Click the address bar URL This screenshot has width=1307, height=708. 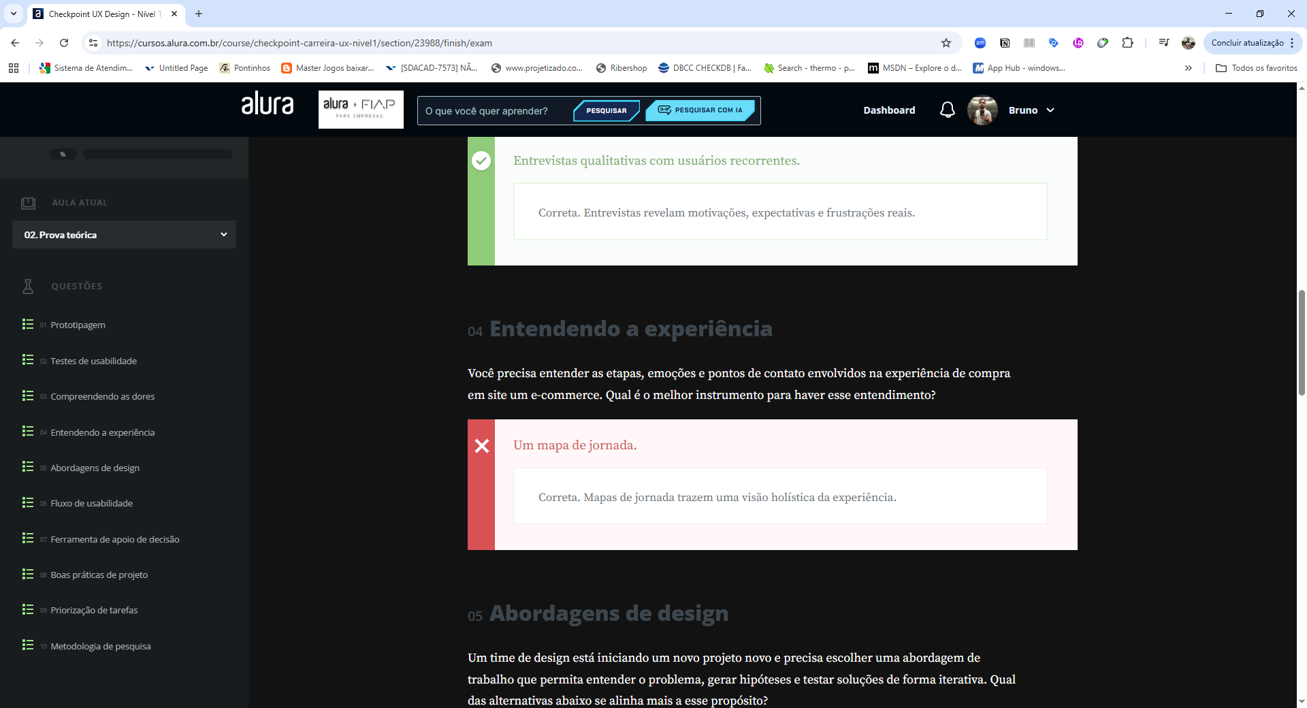[x=300, y=43]
